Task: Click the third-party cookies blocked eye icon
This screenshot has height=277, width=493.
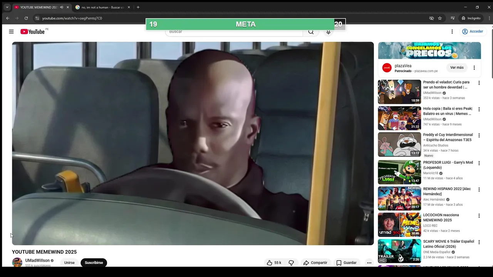Action: click(431, 18)
